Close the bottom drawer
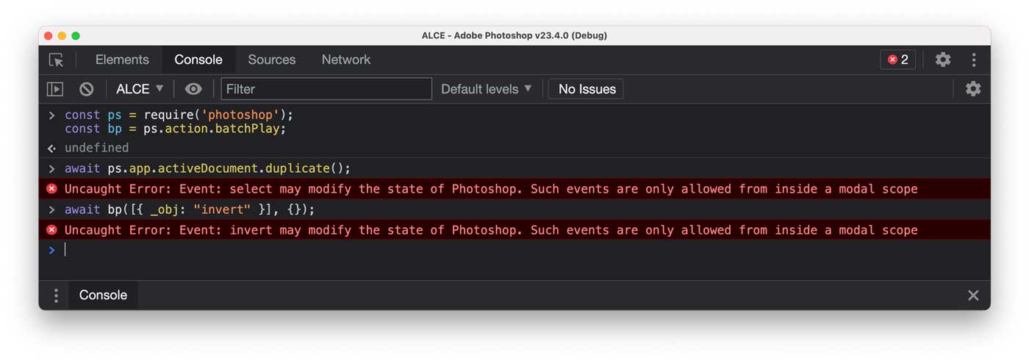1029x361 pixels. [973, 296]
